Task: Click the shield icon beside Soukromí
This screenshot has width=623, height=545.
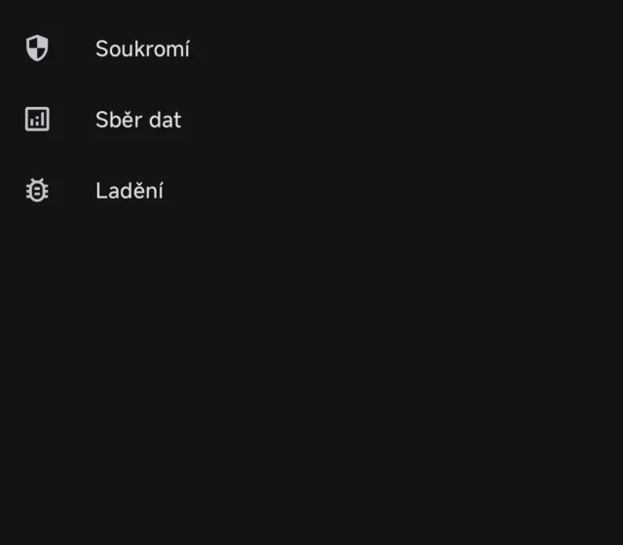Action: pos(37,49)
